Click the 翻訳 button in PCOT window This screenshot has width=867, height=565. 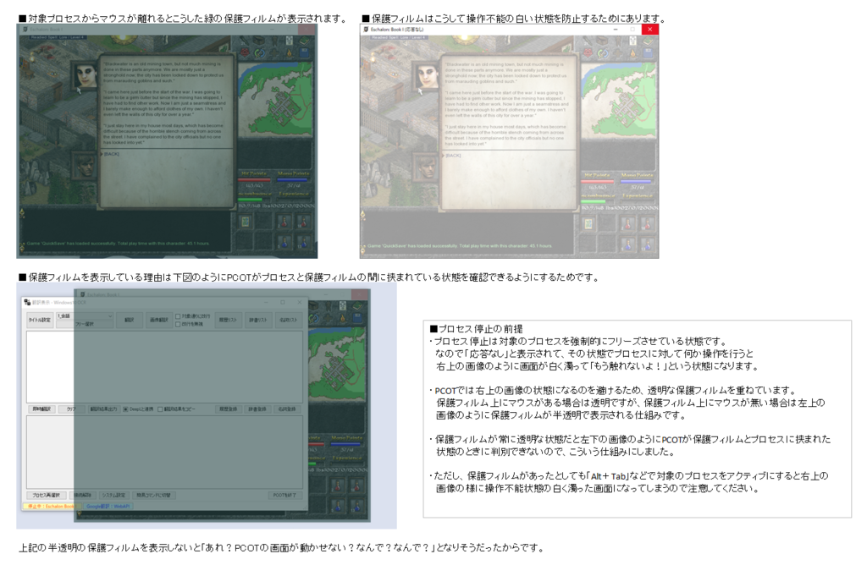click(130, 321)
